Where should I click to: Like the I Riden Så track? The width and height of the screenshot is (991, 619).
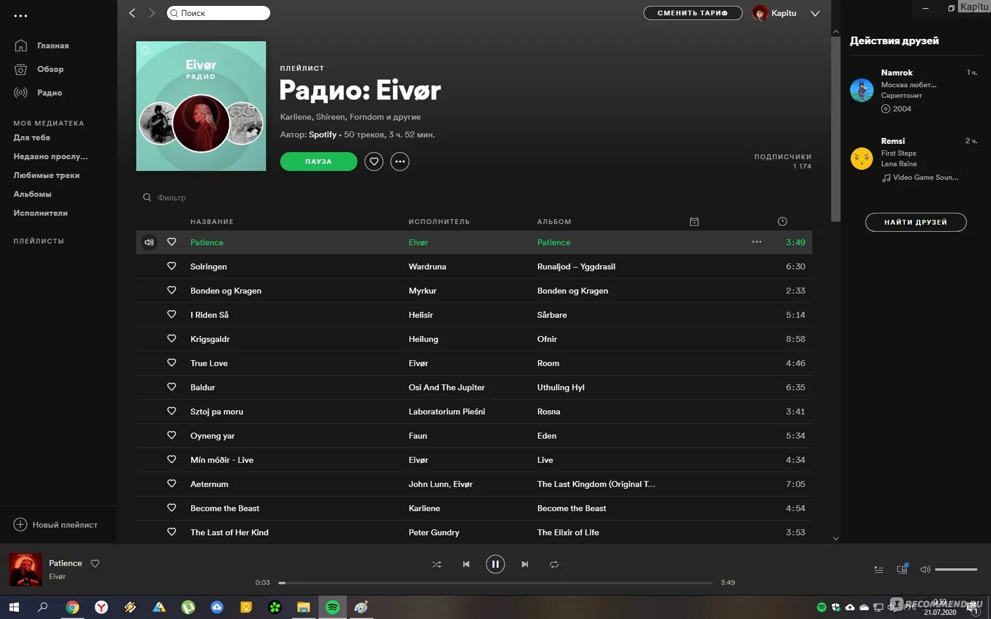(172, 314)
